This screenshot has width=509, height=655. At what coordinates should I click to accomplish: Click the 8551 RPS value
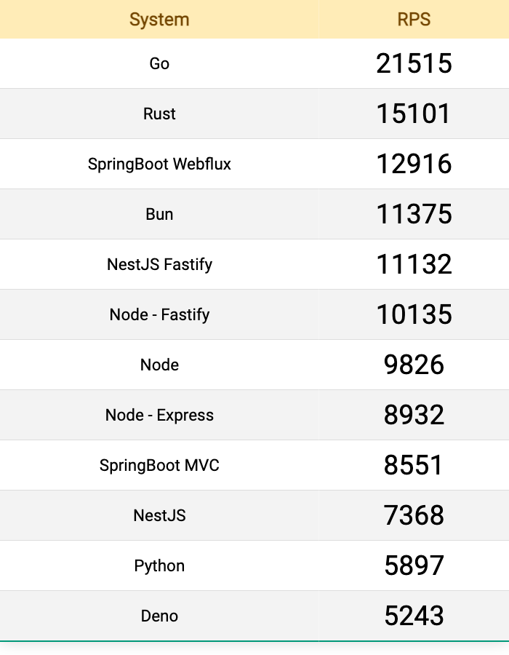point(414,465)
